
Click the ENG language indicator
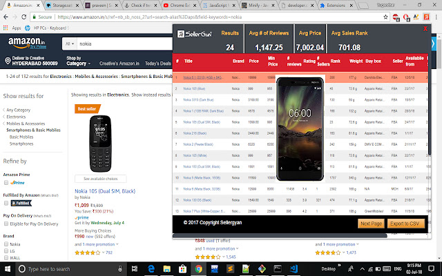point(398,269)
